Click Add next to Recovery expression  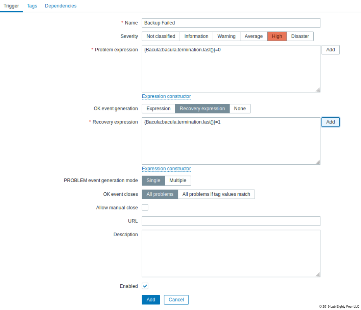pos(330,122)
